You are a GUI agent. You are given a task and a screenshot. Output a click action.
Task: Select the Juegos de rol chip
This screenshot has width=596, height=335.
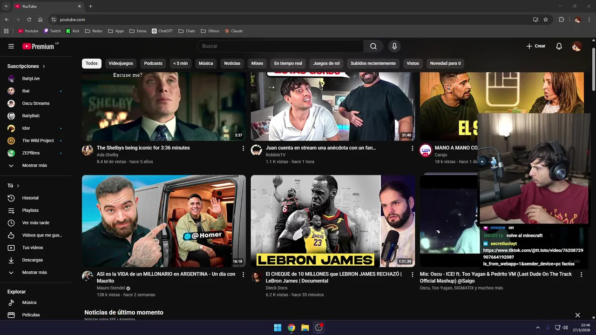(x=326, y=63)
